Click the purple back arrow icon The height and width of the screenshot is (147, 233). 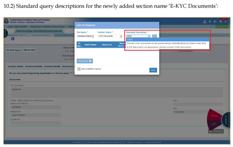pyautogui.click(x=13, y=39)
